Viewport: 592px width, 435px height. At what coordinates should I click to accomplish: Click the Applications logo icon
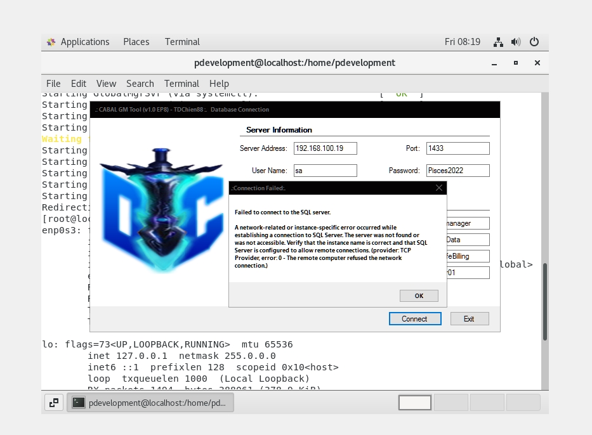click(x=51, y=42)
